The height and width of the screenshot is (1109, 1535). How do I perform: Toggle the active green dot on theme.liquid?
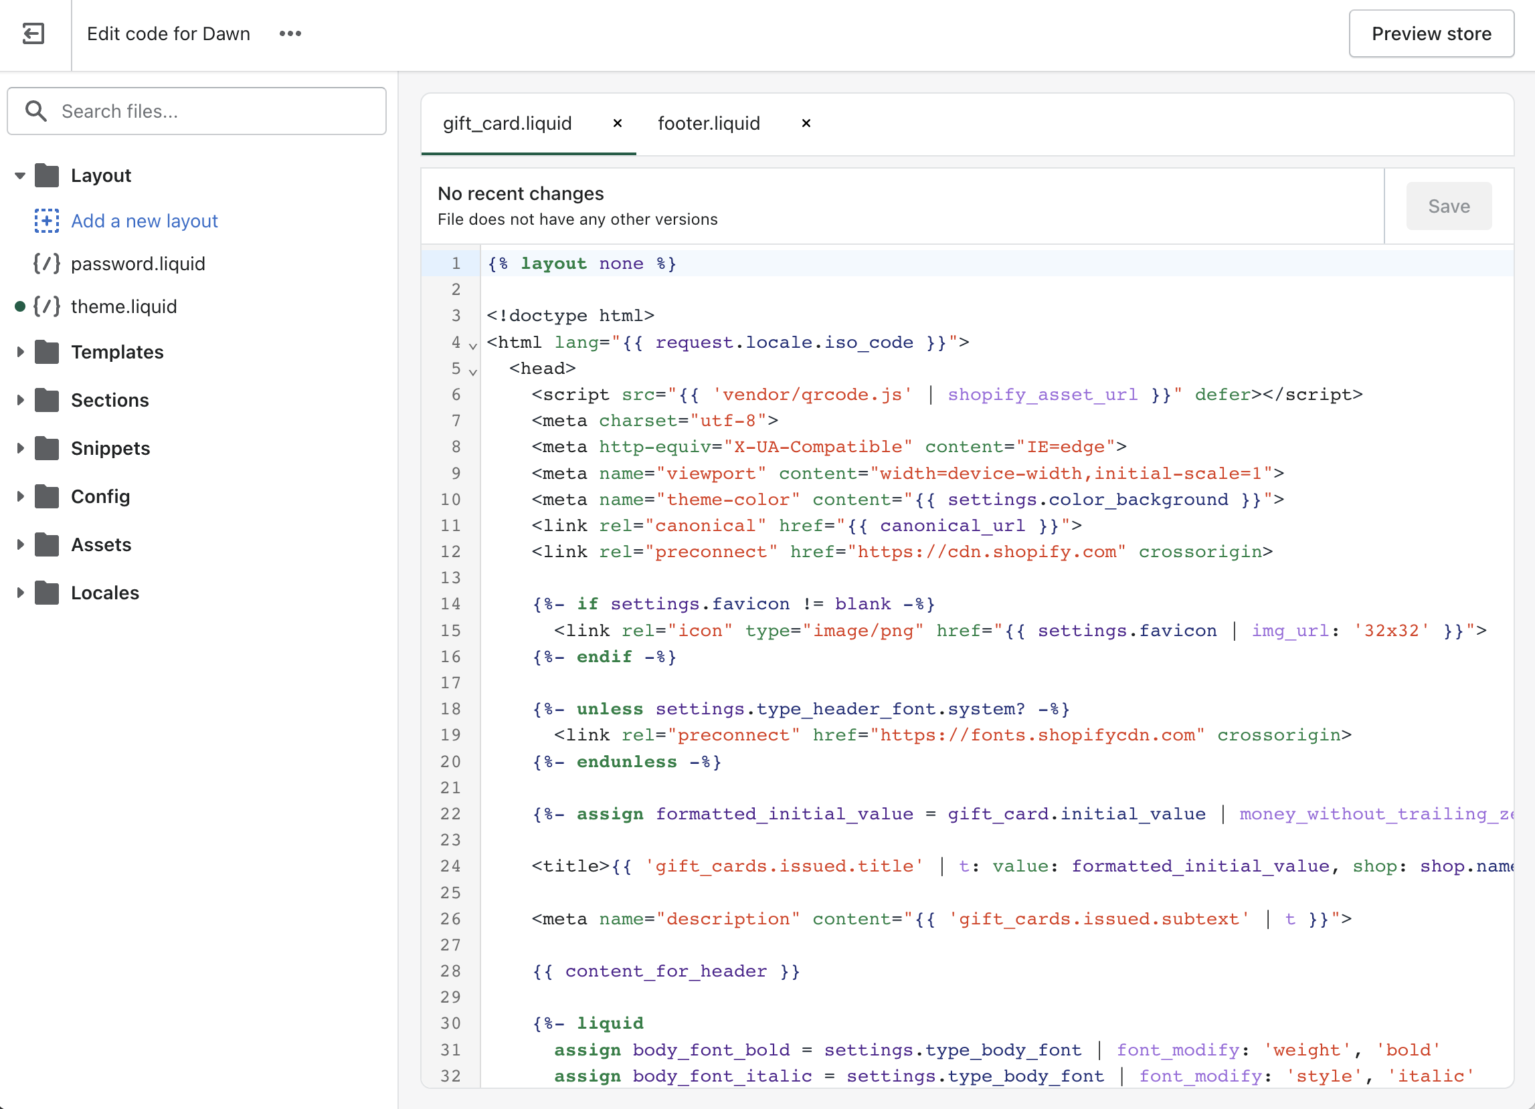point(20,306)
